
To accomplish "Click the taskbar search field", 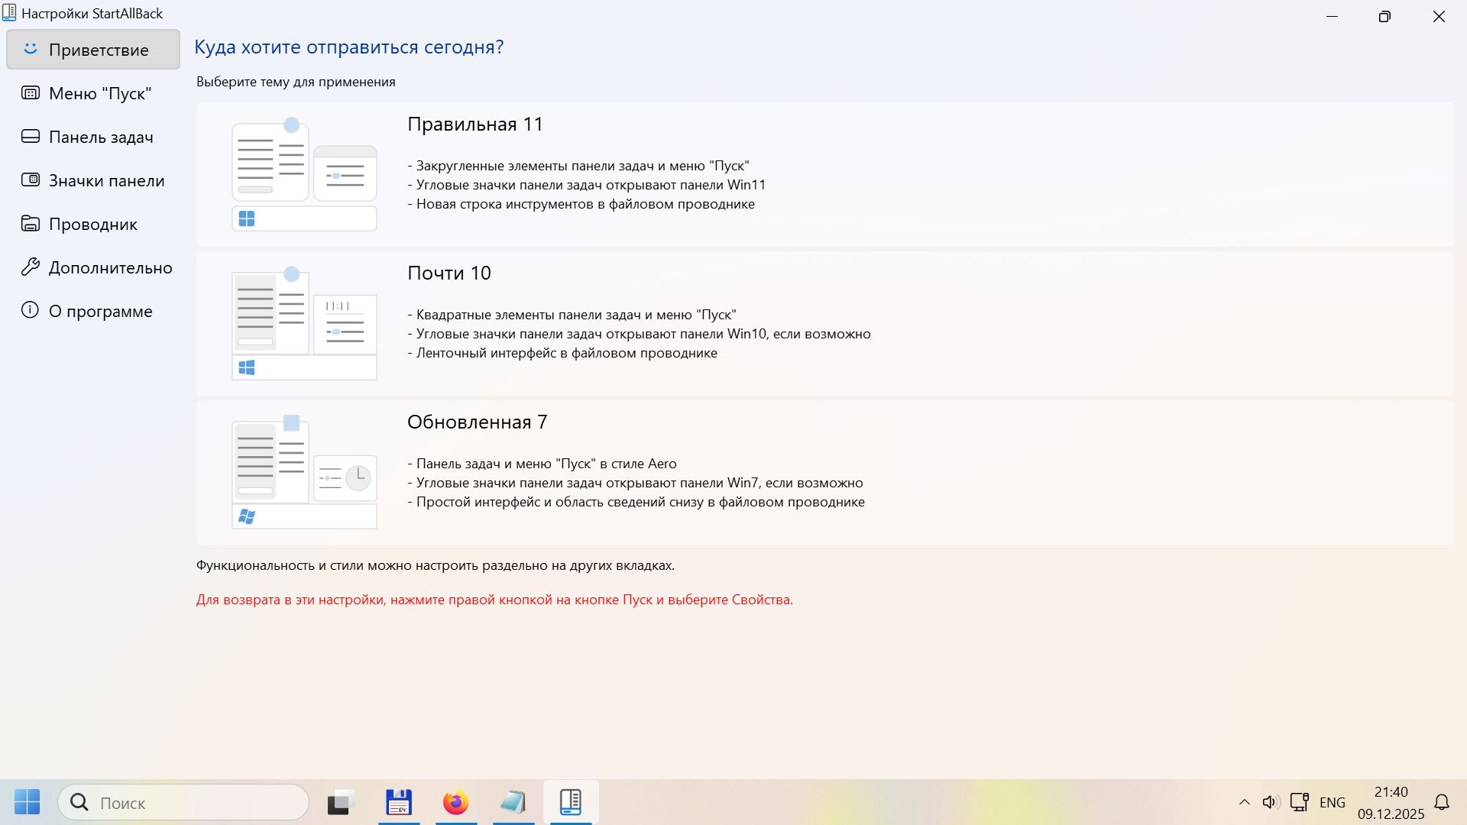I will pyautogui.click(x=183, y=803).
